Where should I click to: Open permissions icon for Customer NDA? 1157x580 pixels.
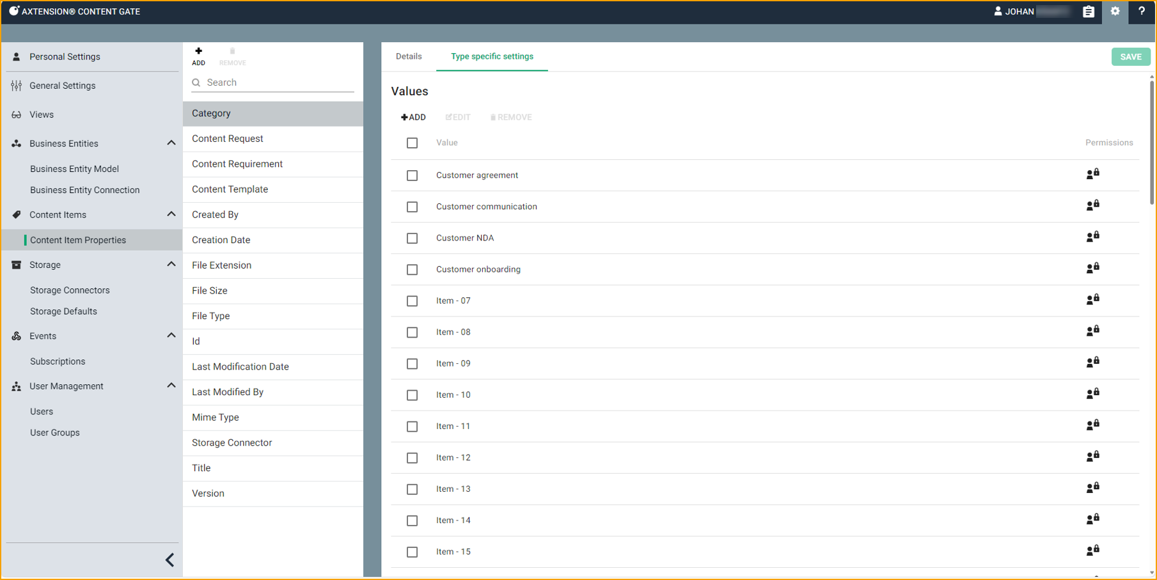pos(1092,237)
